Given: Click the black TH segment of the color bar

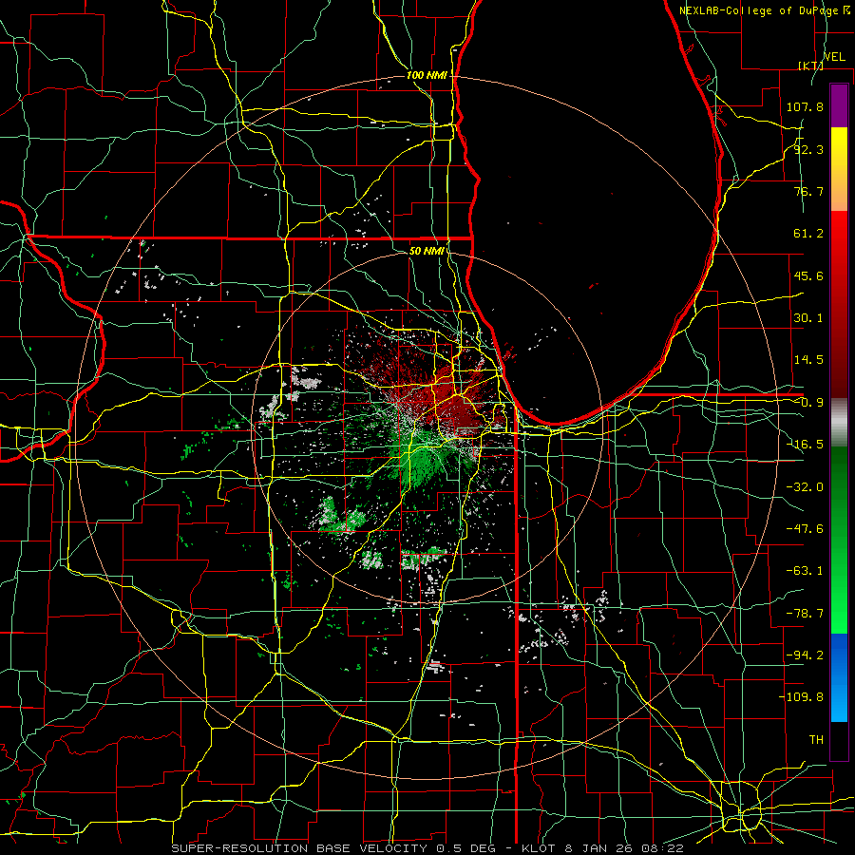Looking at the screenshot, I should [x=839, y=741].
